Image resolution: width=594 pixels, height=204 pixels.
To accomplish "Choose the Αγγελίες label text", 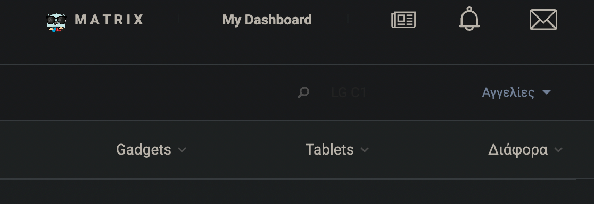I will pyautogui.click(x=508, y=92).
